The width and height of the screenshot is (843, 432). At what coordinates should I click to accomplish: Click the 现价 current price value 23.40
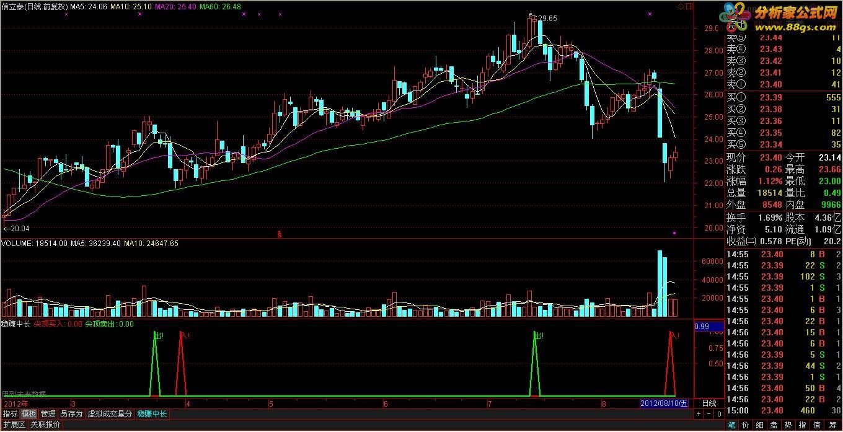click(771, 157)
